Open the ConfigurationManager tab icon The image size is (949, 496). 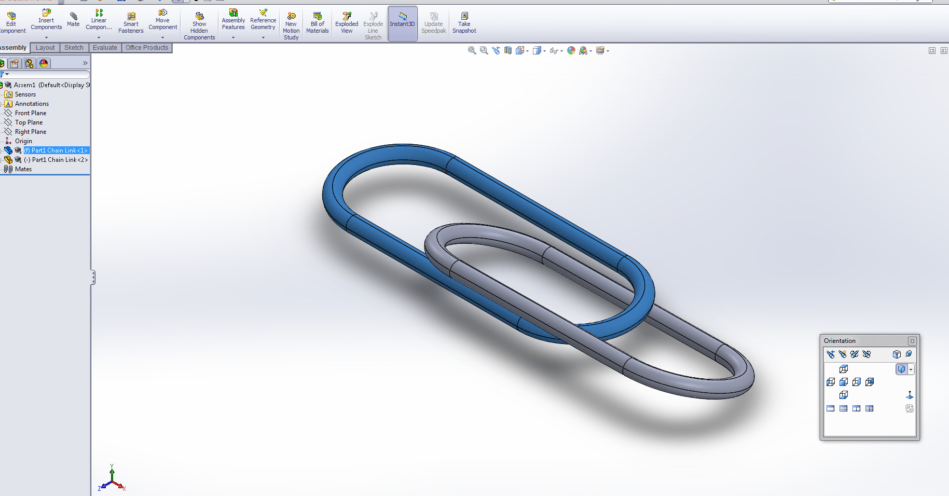29,63
